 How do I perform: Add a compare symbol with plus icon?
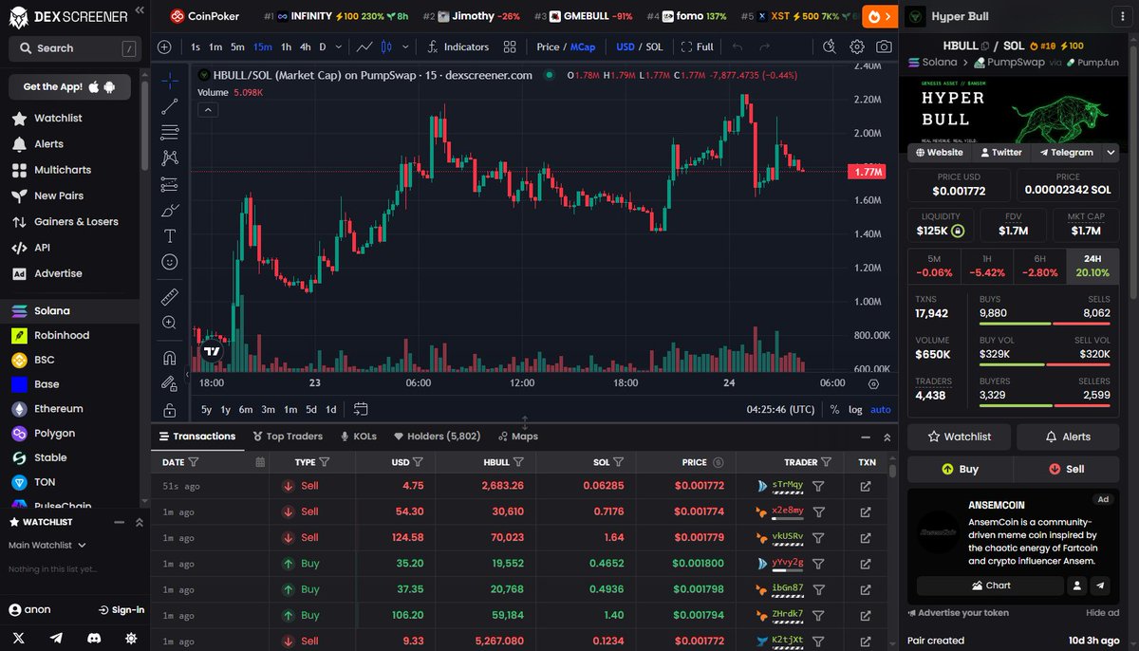(x=164, y=46)
